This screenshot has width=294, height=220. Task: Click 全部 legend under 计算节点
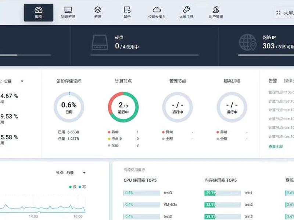point(113,145)
